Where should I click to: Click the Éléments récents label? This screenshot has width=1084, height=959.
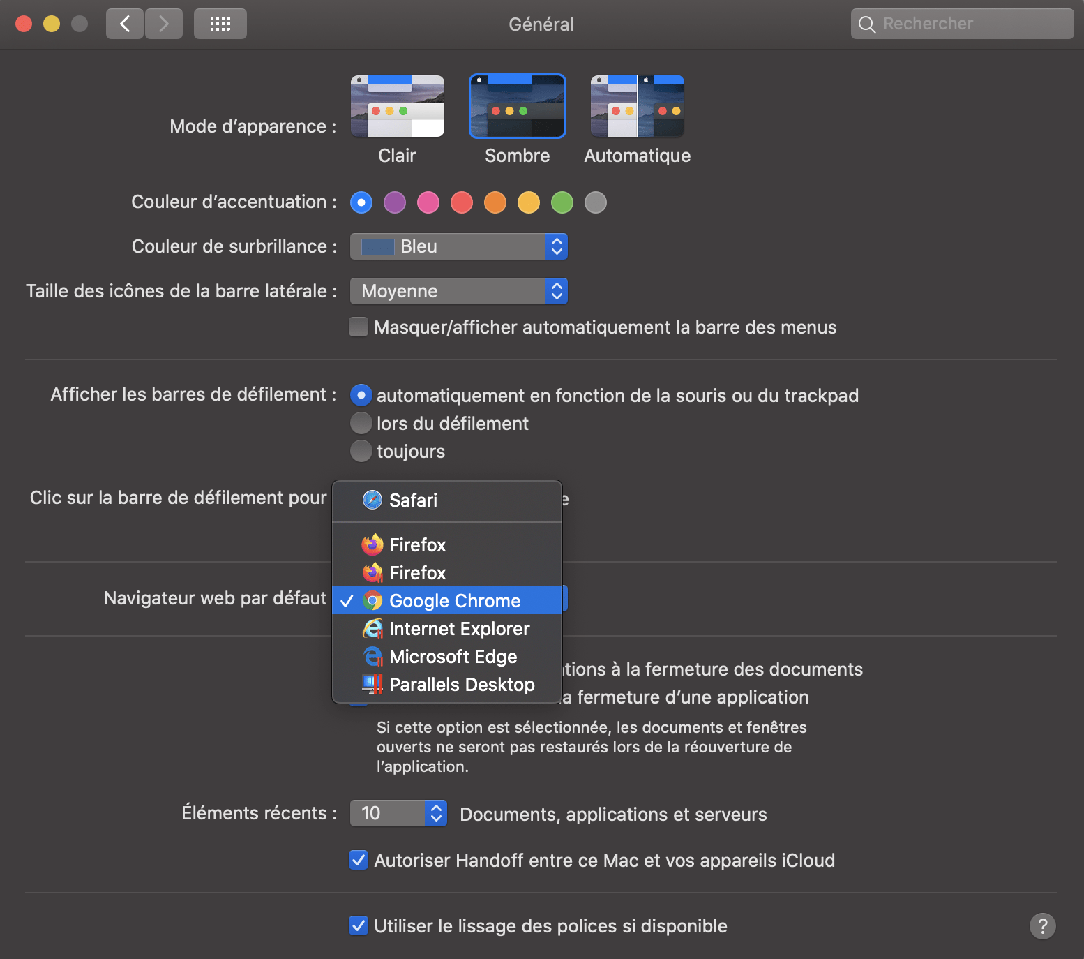(x=259, y=813)
